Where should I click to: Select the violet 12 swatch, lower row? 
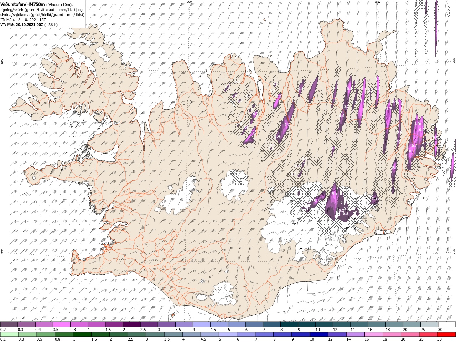(x=337, y=335)
